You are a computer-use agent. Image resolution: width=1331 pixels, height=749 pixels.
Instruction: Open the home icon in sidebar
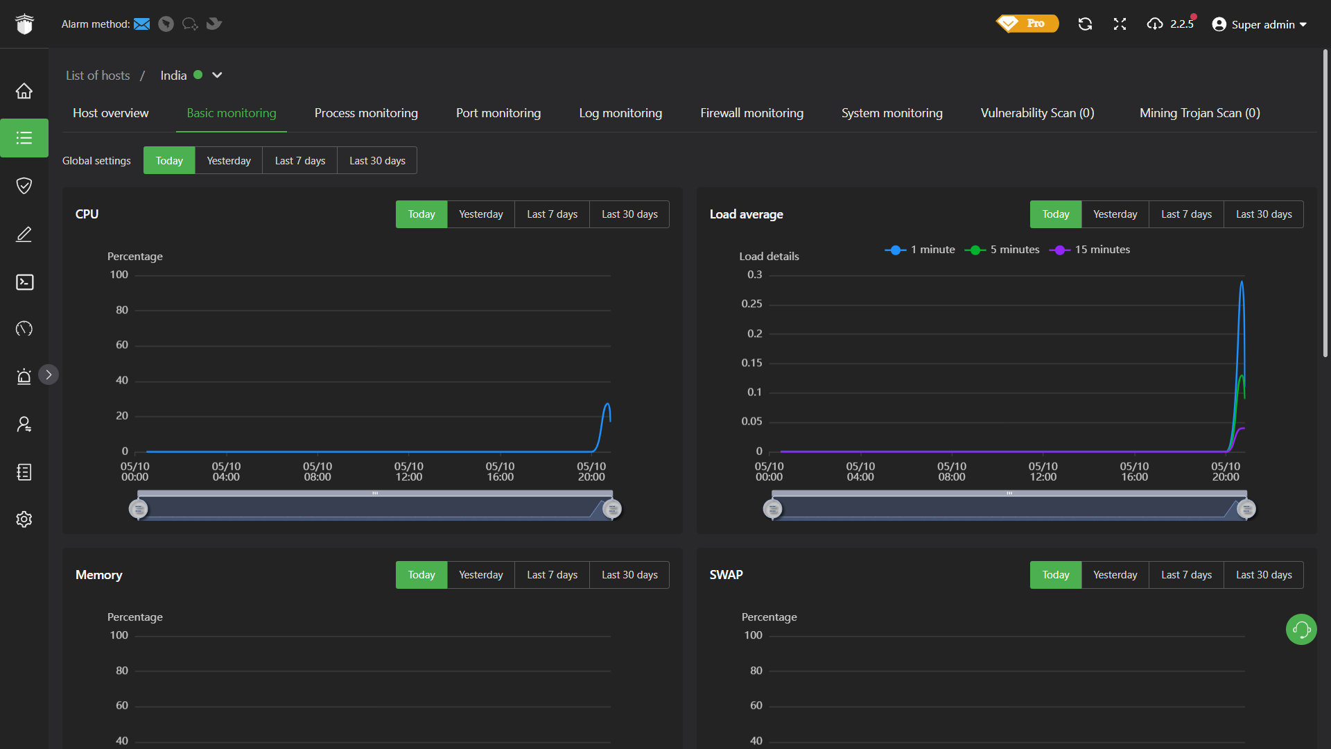[x=24, y=91]
